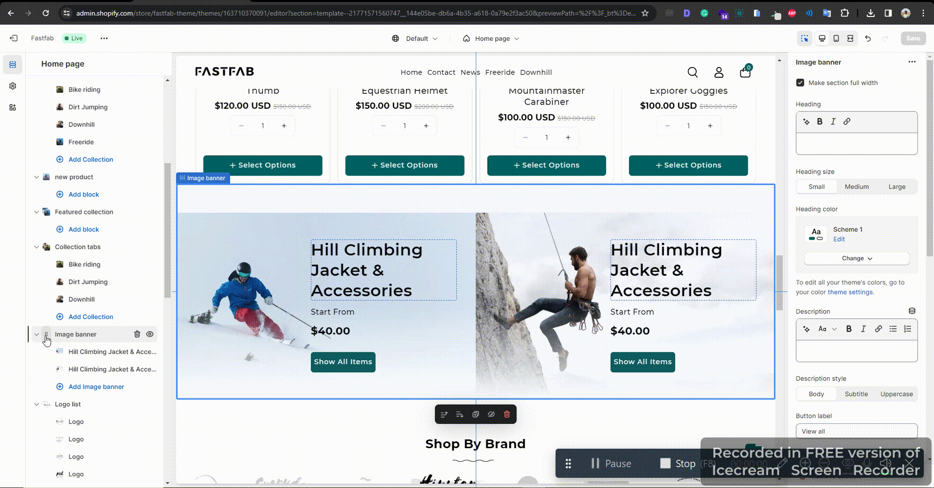This screenshot has height=488, width=934.
Task: Switch to mobile preview icon
Action: coord(836,38)
